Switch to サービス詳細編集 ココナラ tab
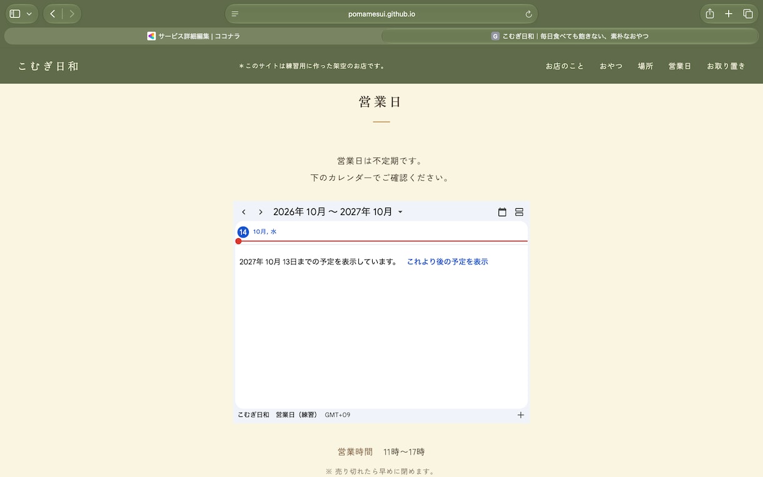This screenshot has width=763, height=477. click(x=193, y=36)
